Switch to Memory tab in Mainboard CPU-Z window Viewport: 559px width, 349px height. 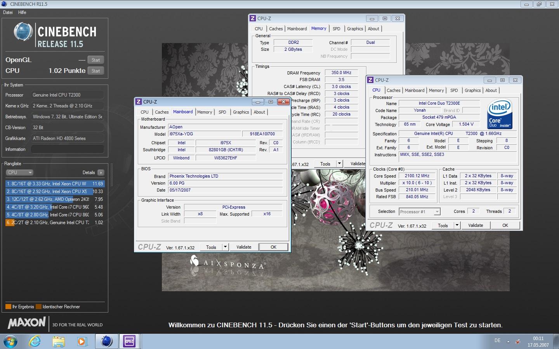[x=205, y=112]
